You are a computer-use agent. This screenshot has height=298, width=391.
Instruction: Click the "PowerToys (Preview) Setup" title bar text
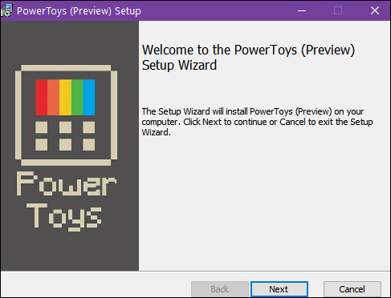coord(79,11)
